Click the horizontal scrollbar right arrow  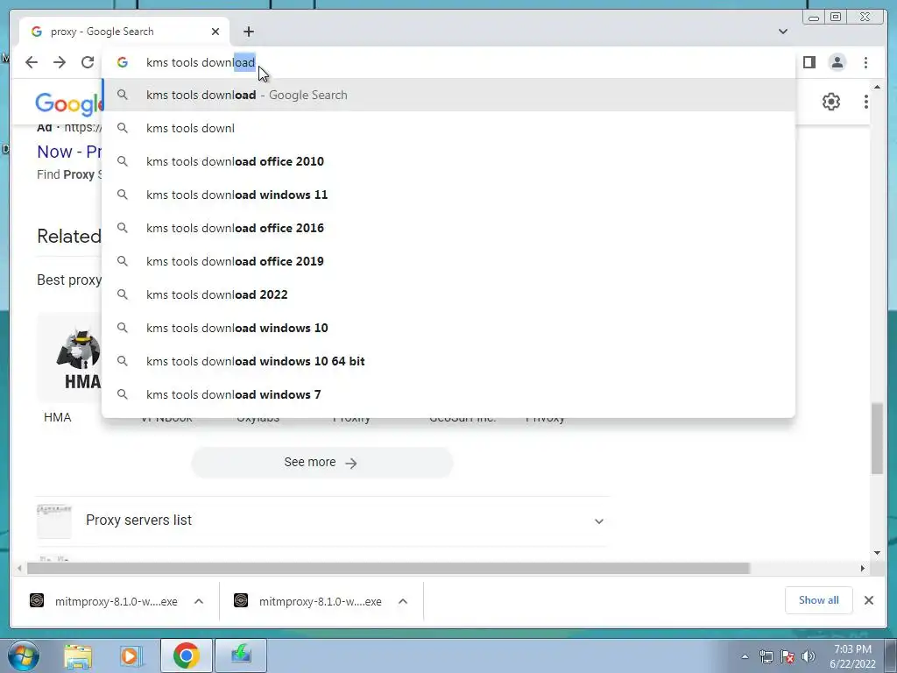863,568
